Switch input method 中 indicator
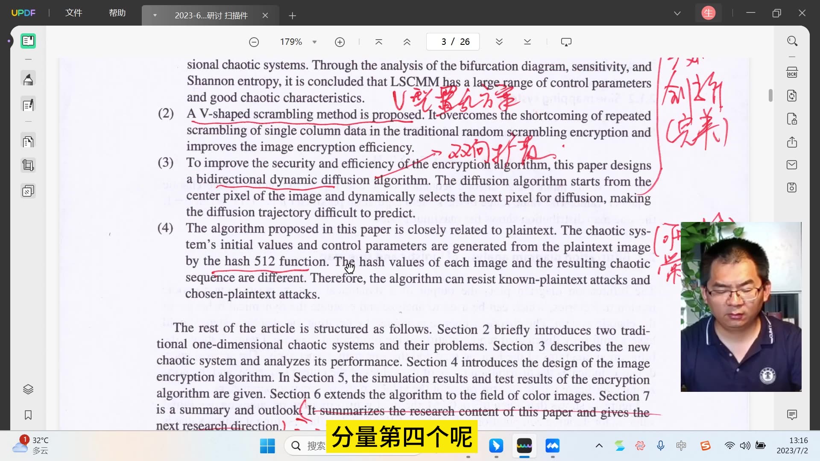Image resolution: width=820 pixels, height=461 pixels. [x=681, y=446]
